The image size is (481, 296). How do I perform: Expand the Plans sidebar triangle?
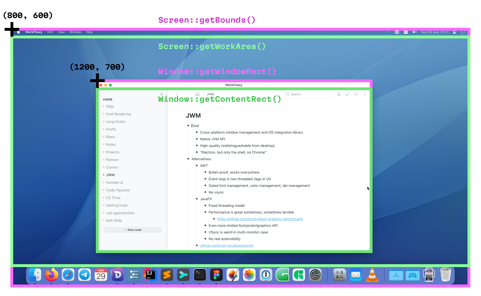104,137
